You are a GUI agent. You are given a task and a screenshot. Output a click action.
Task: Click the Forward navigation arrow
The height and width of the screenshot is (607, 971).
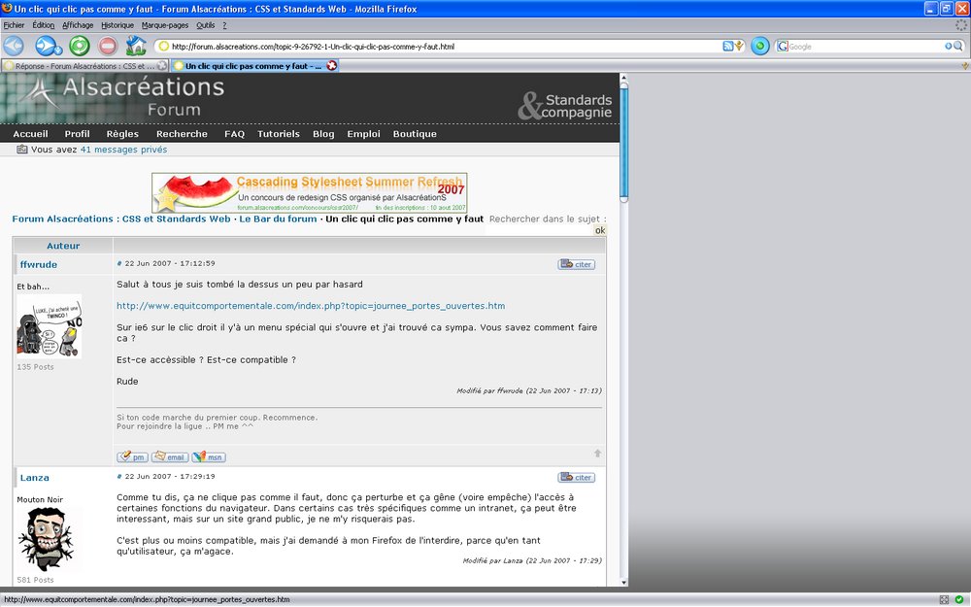point(47,46)
